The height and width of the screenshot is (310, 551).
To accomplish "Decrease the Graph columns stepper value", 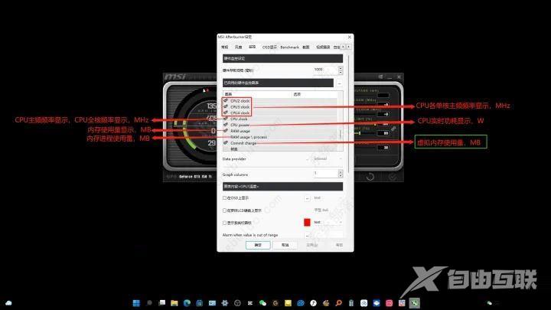I will point(341,175).
